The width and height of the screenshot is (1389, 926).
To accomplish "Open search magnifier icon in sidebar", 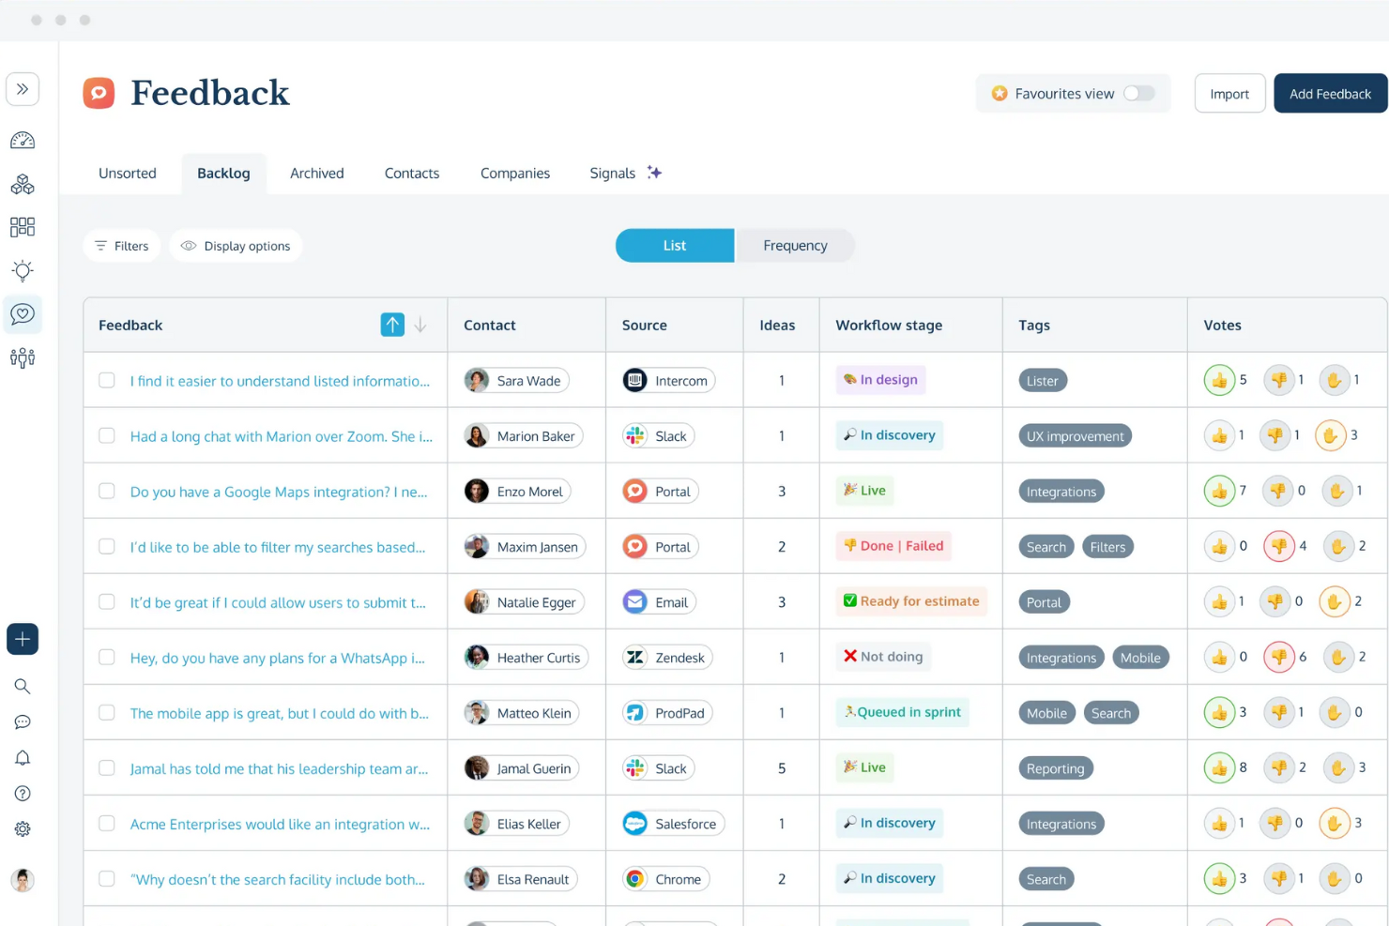I will point(23,687).
